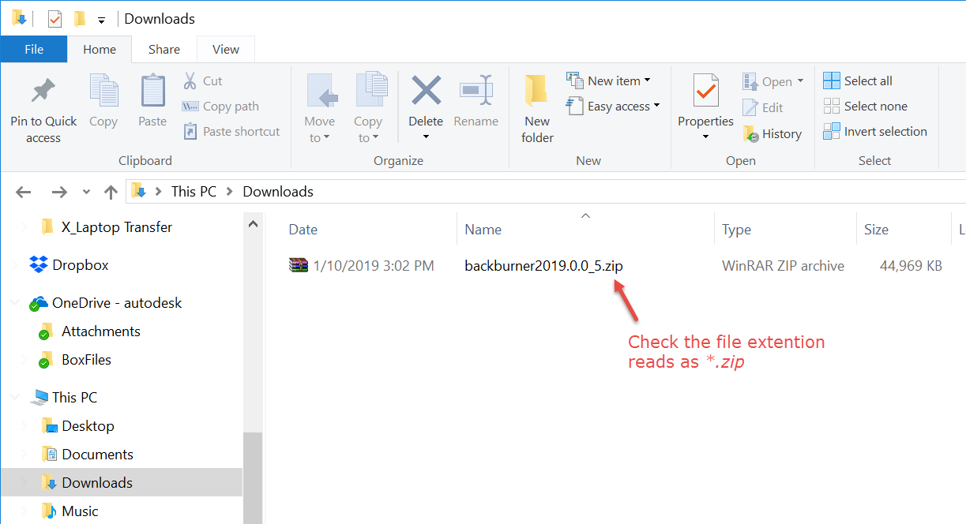Screen dimensions: 966x524
Task: Open the Easy access dropdown
Action: [x=614, y=106]
